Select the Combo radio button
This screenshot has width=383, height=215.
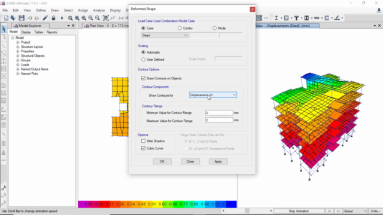(x=180, y=28)
